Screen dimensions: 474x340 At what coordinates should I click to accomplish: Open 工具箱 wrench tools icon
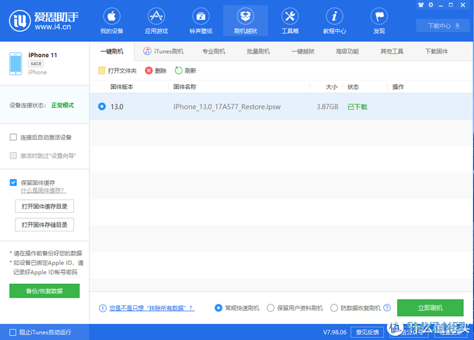click(x=290, y=16)
